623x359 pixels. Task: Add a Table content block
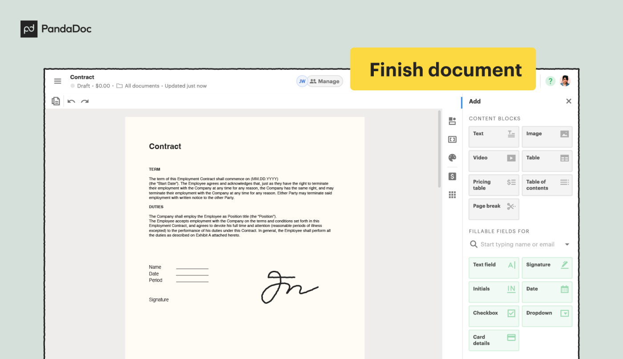point(547,161)
